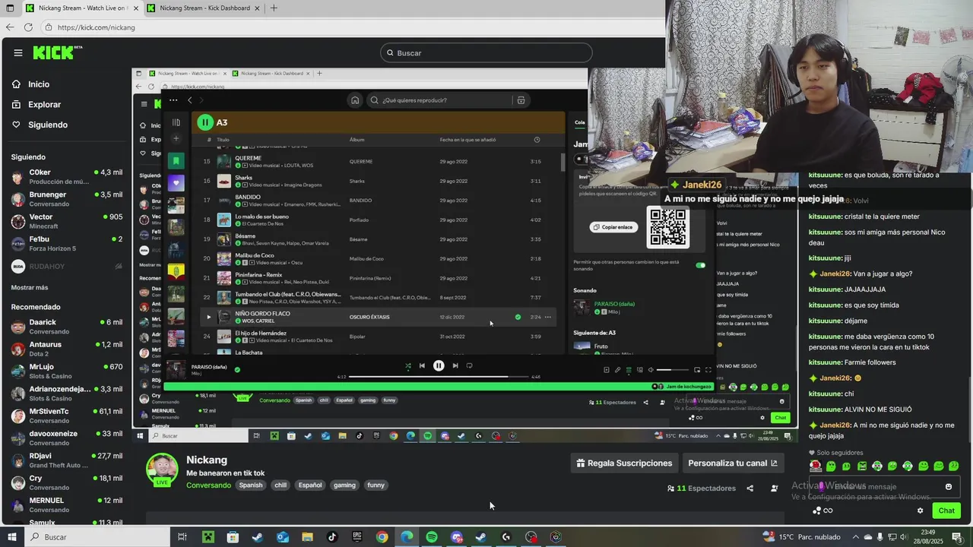Select the funny tag
Viewport: 973px width, 547px height.
pyautogui.click(x=376, y=485)
